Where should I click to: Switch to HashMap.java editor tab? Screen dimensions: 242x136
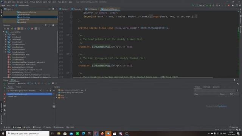(x=92, y=9)
